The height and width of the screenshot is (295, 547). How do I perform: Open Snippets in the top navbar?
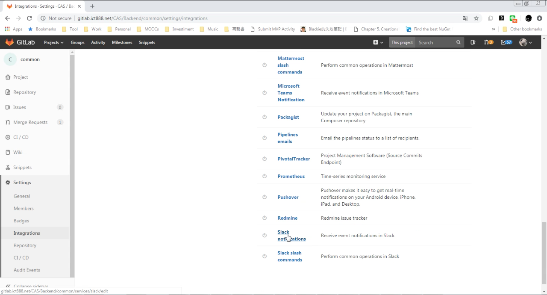point(147,42)
